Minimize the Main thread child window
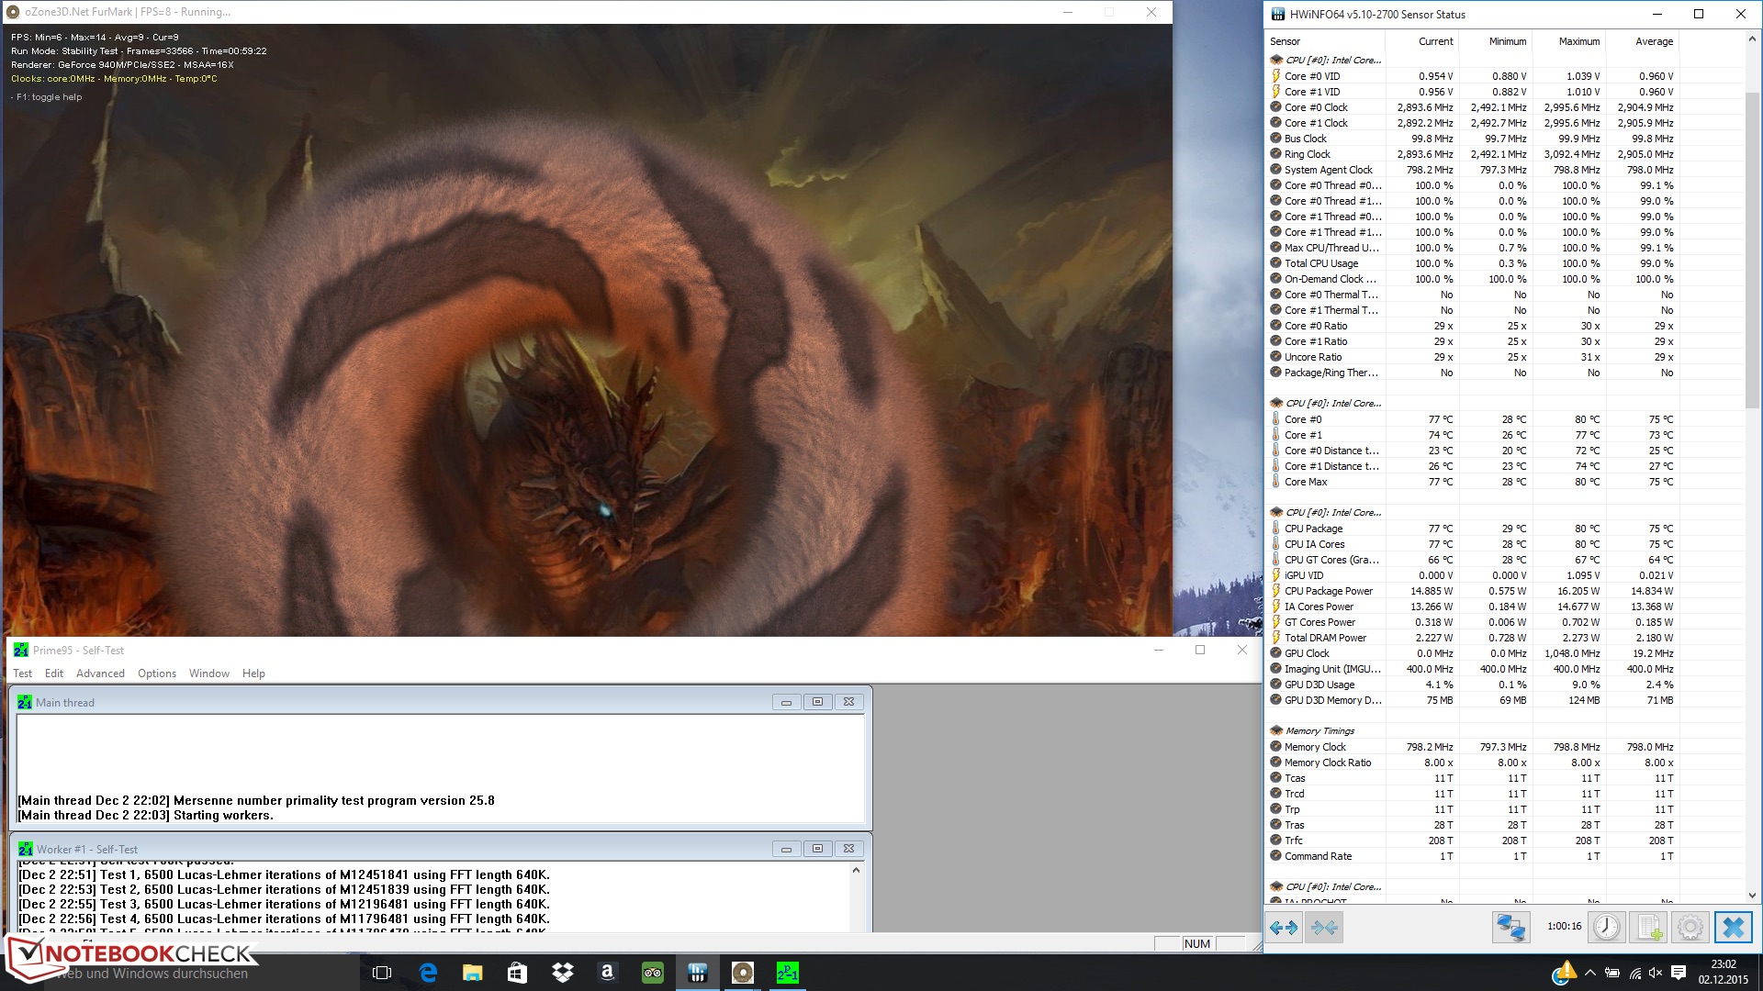Image resolution: width=1763 pixels, height=991 pixels. 786,702
